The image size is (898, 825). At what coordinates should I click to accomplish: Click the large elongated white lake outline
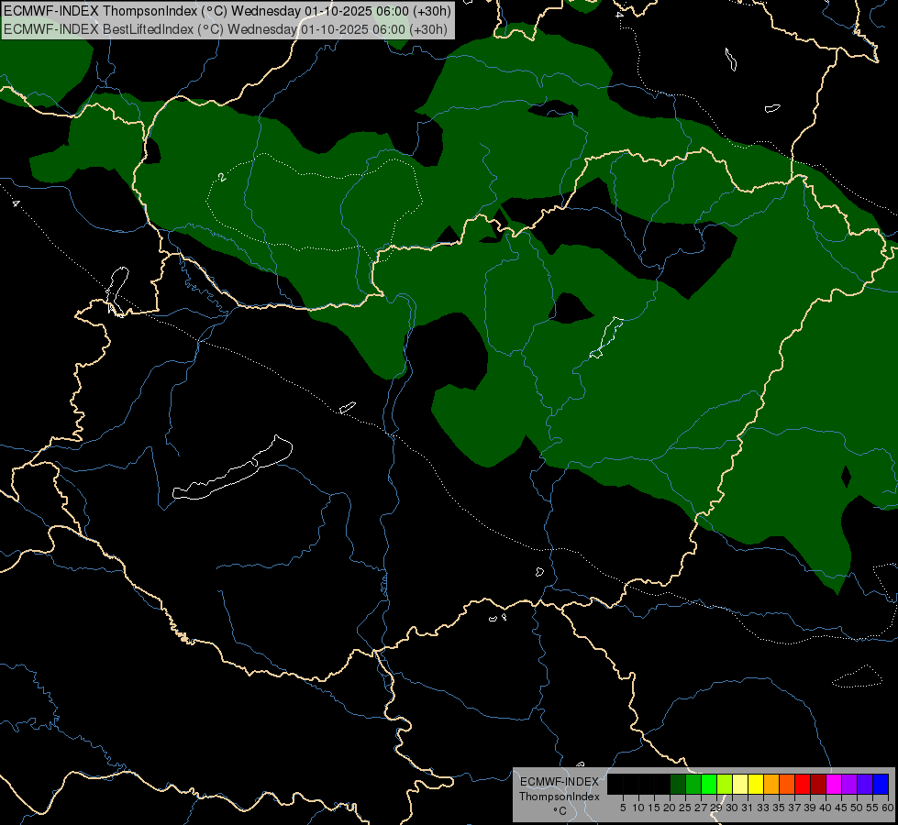coord(231,472)
